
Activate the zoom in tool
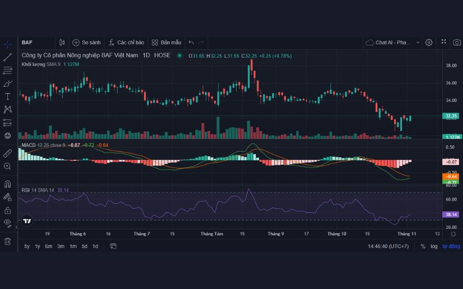coord(8,166)
